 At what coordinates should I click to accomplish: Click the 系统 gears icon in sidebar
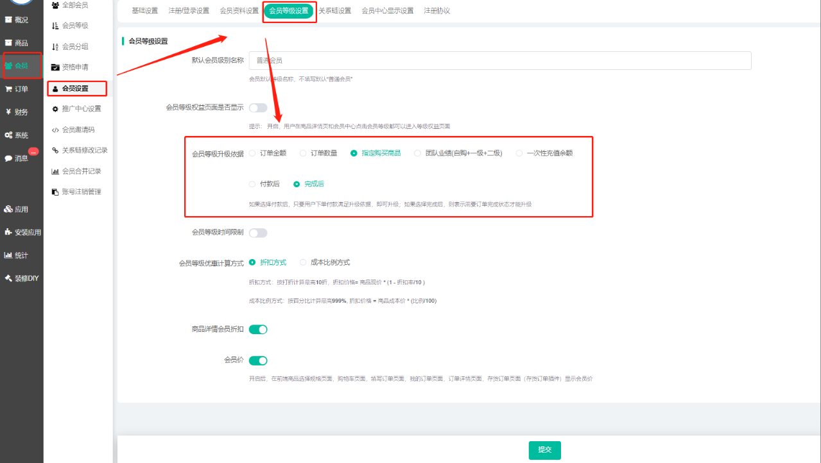point(8,135)
